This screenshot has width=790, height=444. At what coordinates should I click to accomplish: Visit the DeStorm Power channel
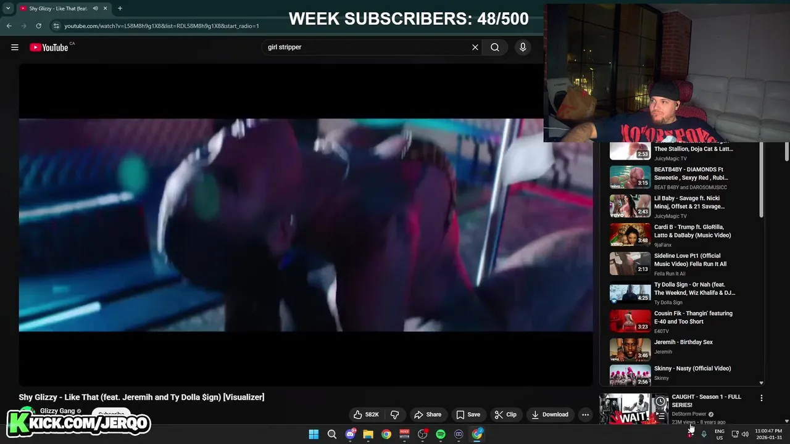point(689,414)
